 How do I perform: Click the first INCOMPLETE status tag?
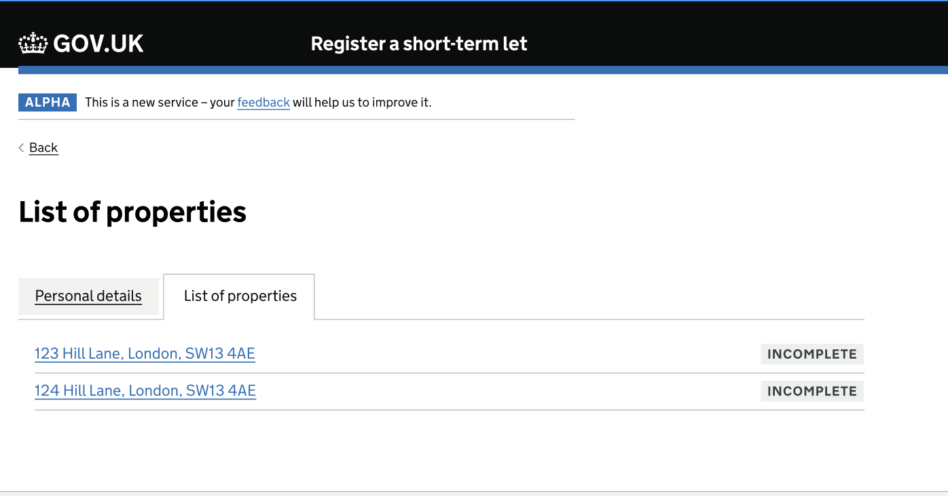pos(812,353)
